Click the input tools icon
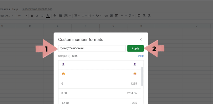 click(139, 16)
